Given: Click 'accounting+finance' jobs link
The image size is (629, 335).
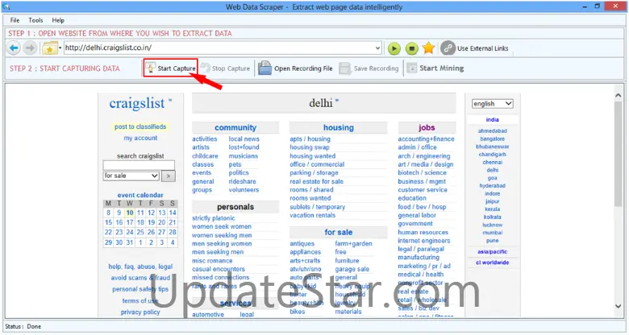Looking at the screenshot, I should (x=426, y=139).
